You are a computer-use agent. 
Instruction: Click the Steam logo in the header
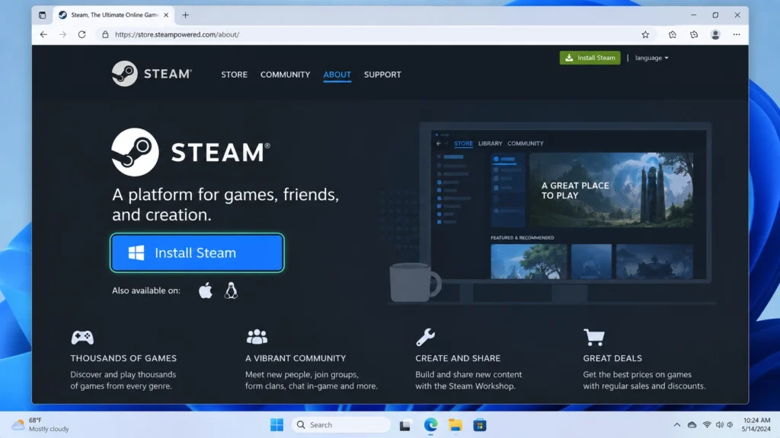(x=152, y=74)
